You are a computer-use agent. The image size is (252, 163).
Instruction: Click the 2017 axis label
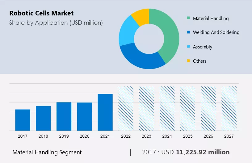click(23, 136)
